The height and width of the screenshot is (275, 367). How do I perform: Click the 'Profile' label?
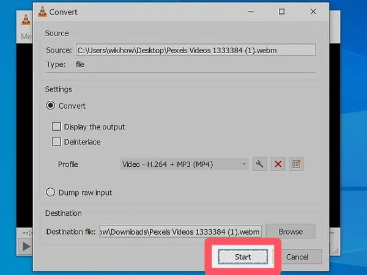tap(68, 164)
